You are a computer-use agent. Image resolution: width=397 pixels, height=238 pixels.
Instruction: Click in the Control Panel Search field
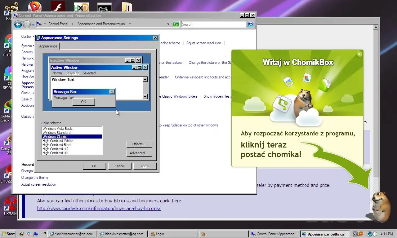tap(213, 24)
